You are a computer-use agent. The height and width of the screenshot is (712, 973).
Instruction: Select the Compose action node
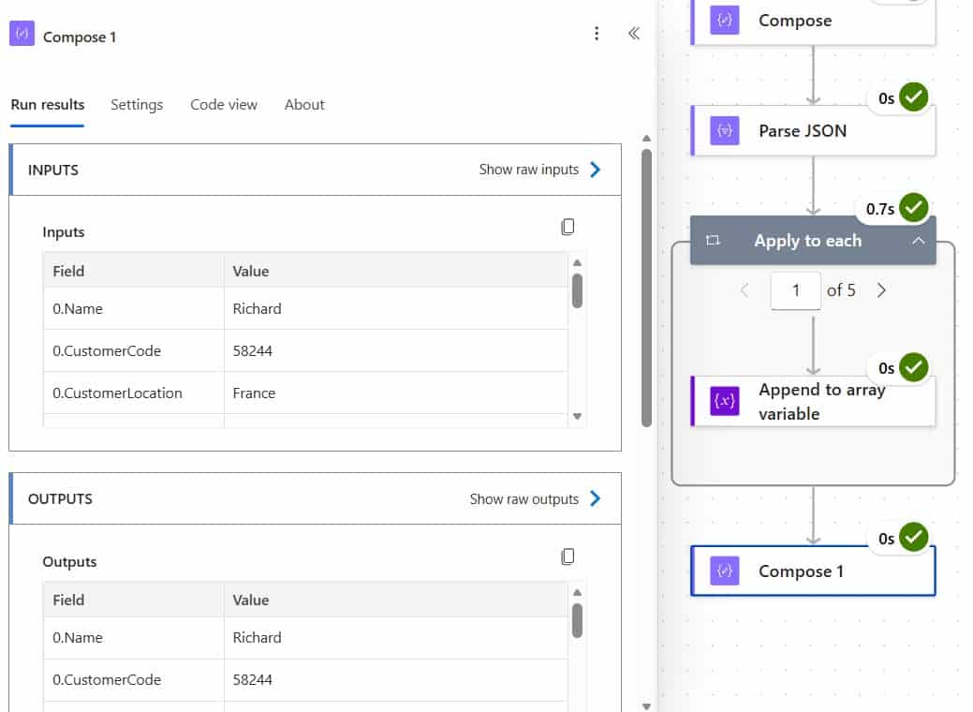pyautogui.click(x=813, y=22)
